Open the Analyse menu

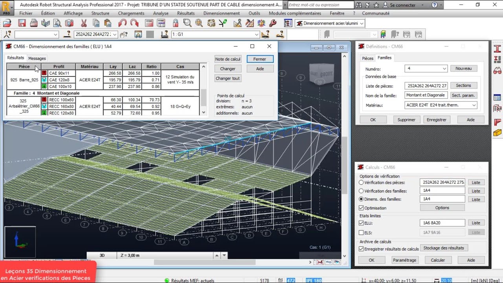(161, 13)
